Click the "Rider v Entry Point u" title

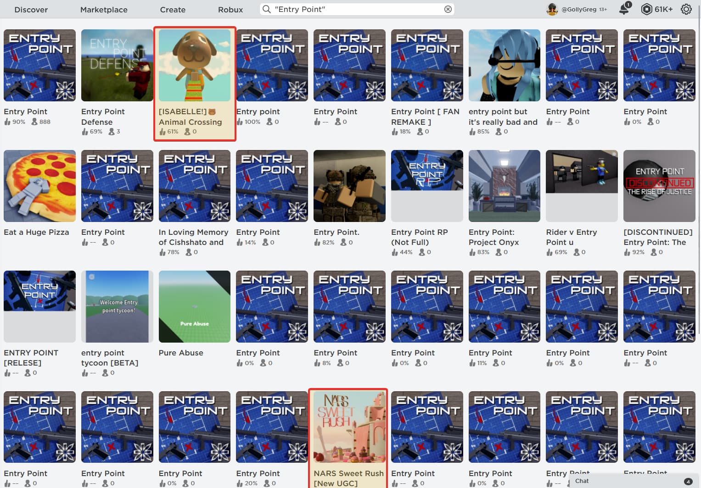[x=572, y=237]
